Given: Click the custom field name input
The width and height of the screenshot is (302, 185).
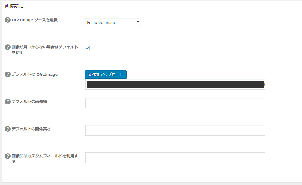Looking at the screenshot, I should (175, 157).
